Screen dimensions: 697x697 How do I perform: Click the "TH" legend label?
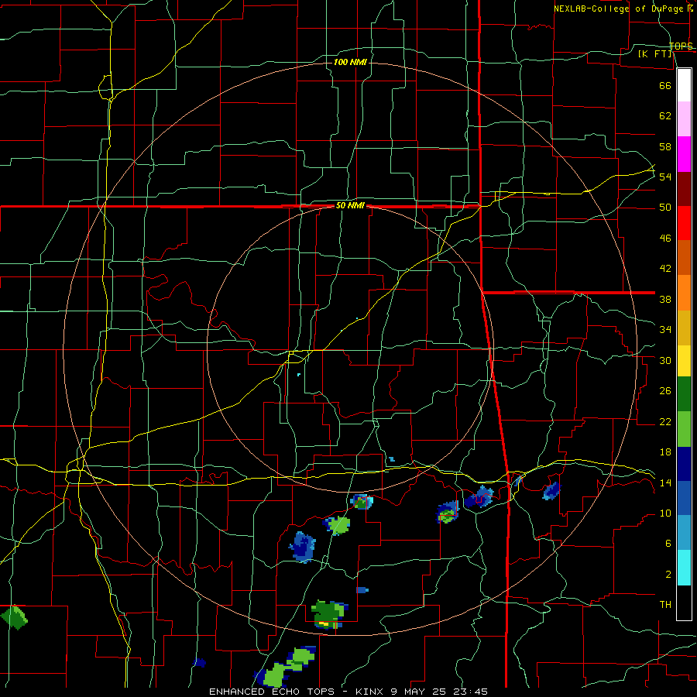click(665, 605)
